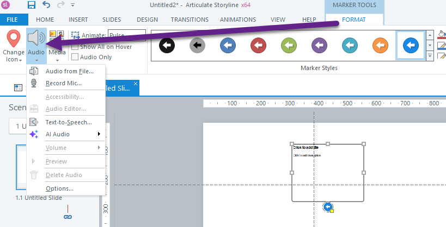Select Text-to-Speech from the audio menu
Viewport: 446px width, 227px height.
click(x=69, y=122)
